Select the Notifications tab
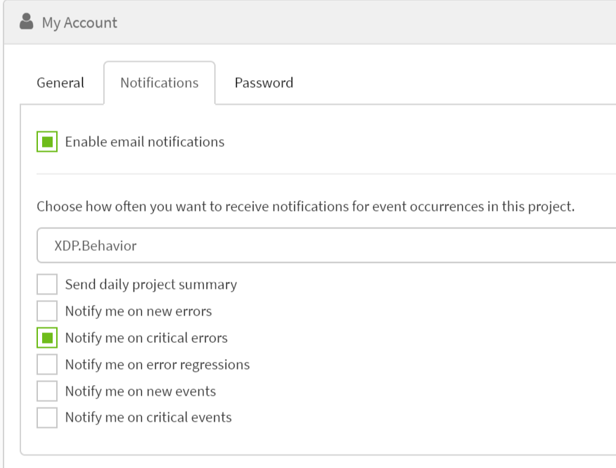This screenshot has height=468, width=616. pyautogui.click(x=159, y=83)
